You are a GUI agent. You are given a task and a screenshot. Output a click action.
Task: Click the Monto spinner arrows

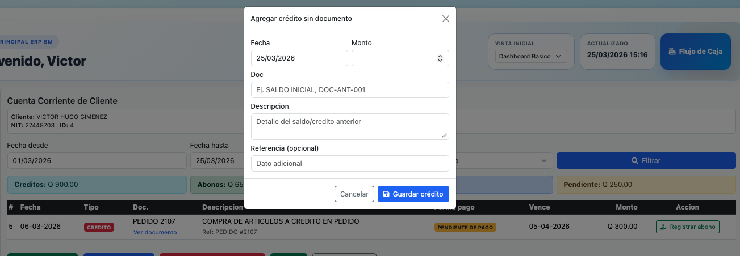440,58
